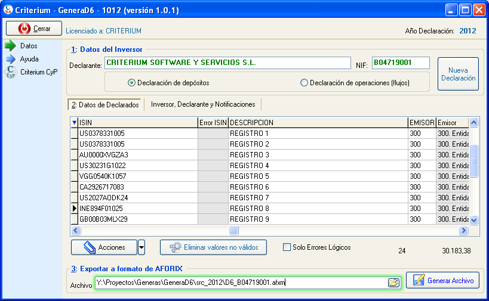Click the grid scroll up arrow
The width and height of the screenshot is (489, 301).
coord(473,123)
